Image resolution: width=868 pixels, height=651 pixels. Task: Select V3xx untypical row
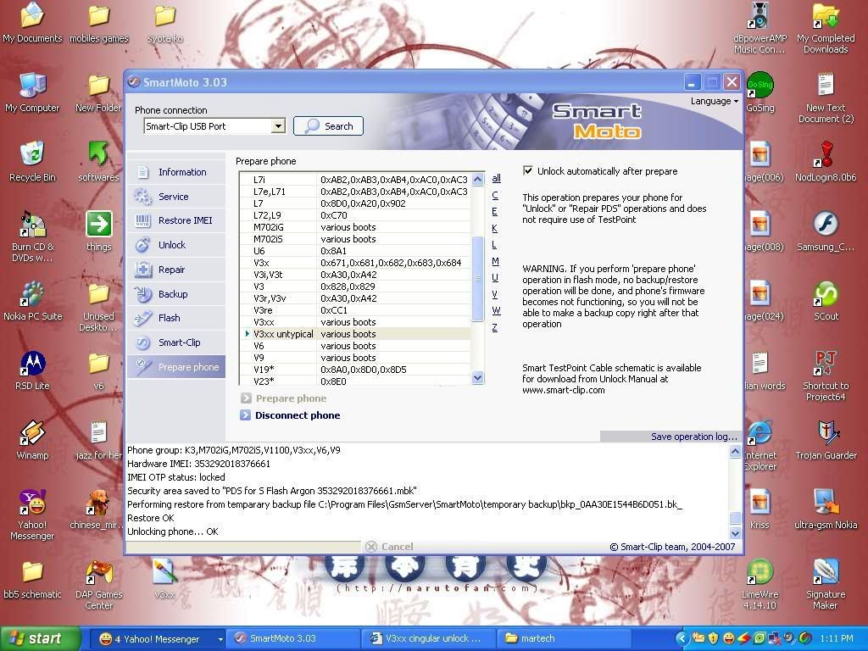pos(355,334)
